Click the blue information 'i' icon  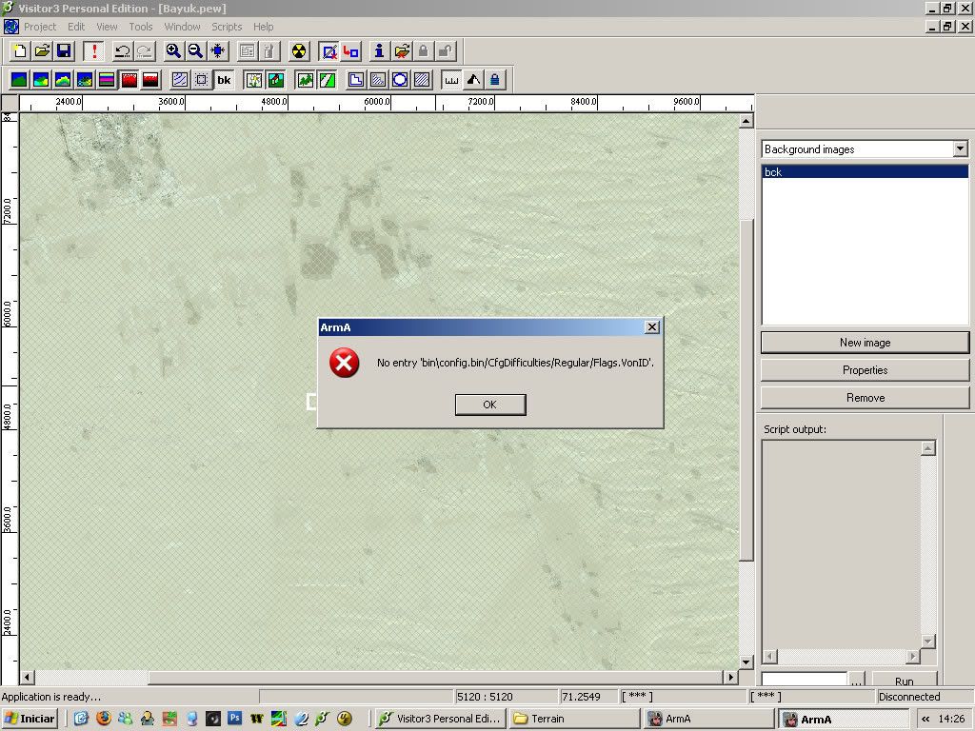[379, 51]
